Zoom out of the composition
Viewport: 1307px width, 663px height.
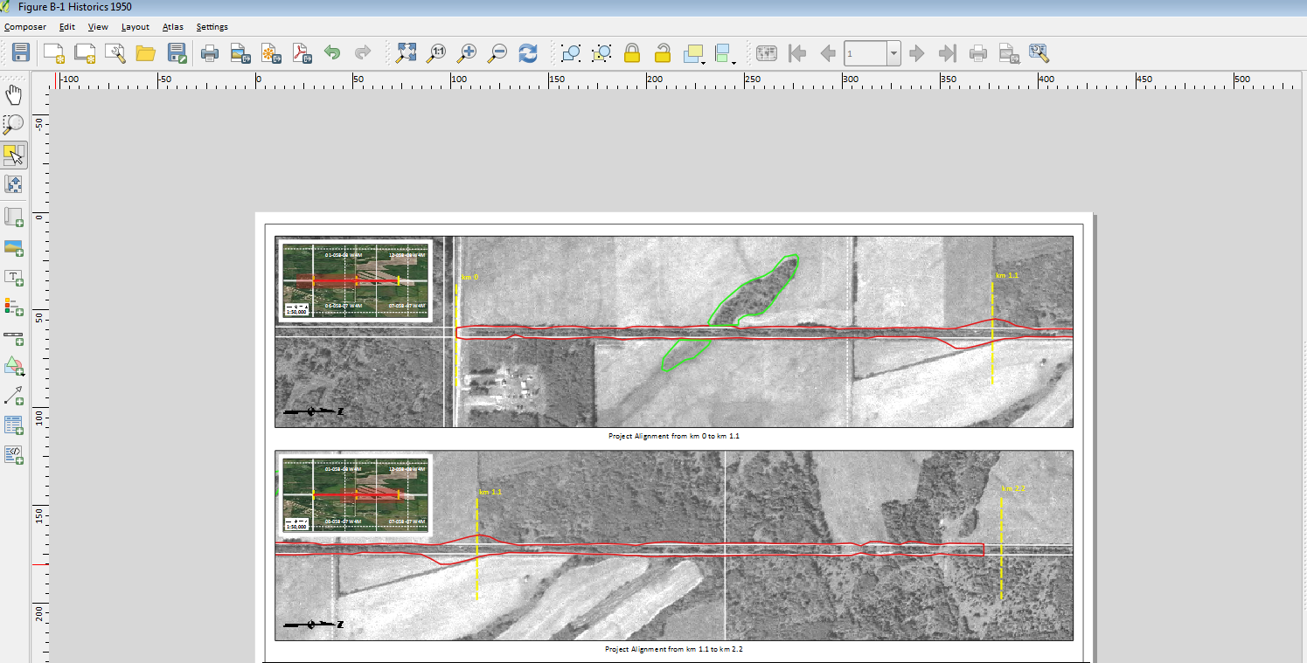click(x=497, y=53)
